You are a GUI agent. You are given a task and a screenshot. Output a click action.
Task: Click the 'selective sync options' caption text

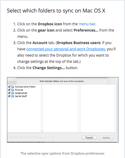(62, 153)
